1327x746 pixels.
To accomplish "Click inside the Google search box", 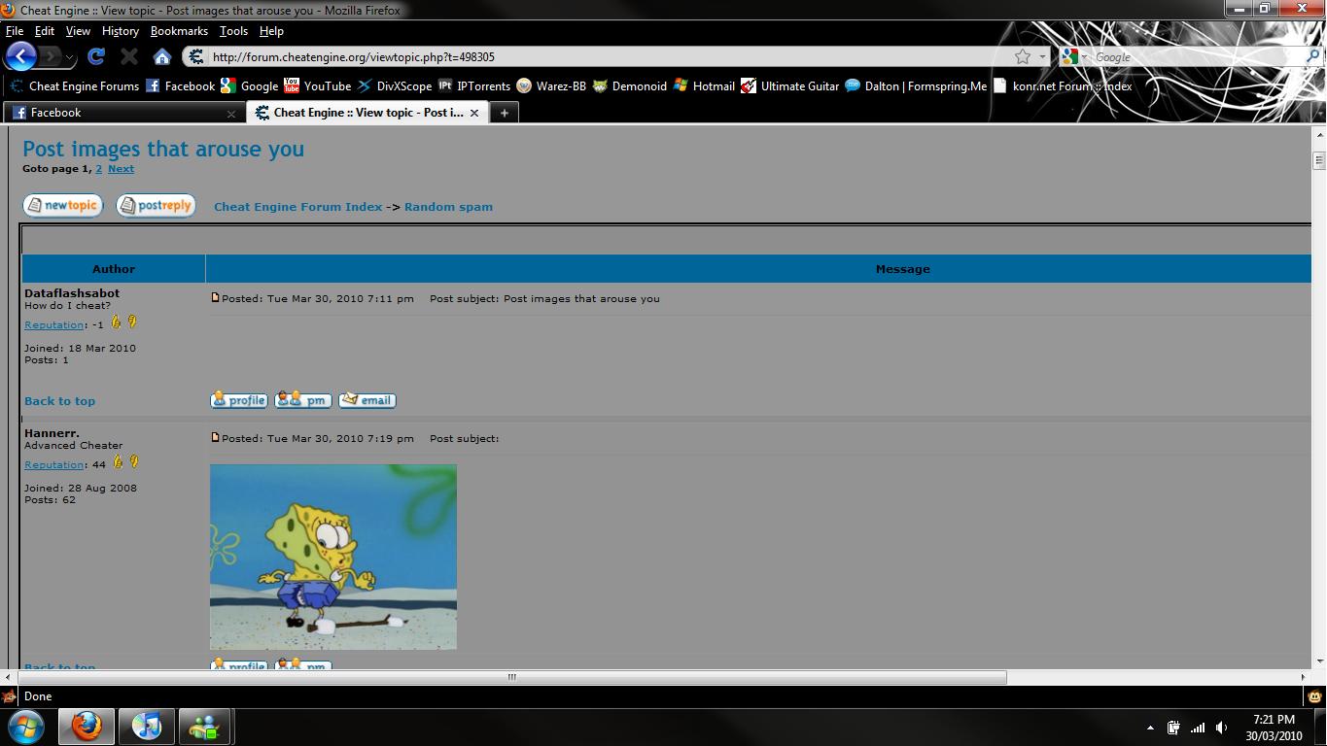I will point(1196,57).
